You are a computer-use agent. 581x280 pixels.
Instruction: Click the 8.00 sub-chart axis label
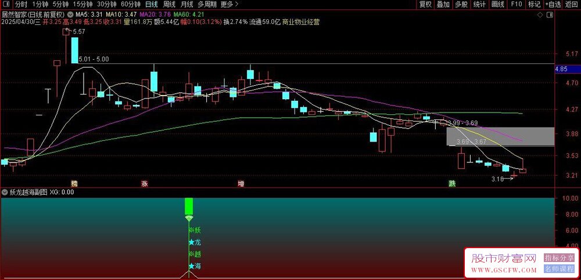click(x=572, y=214)
